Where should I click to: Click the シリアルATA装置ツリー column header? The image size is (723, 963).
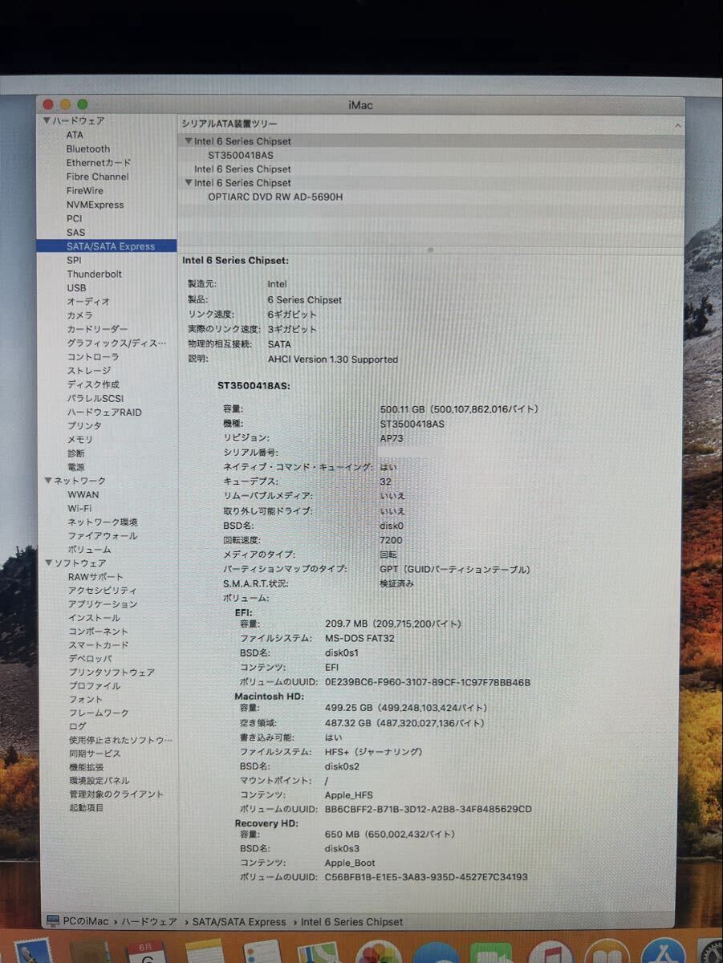pyautogui.click(x=229, y=124)
